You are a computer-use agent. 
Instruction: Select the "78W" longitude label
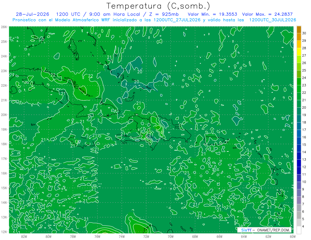click(x=73, y=236)
